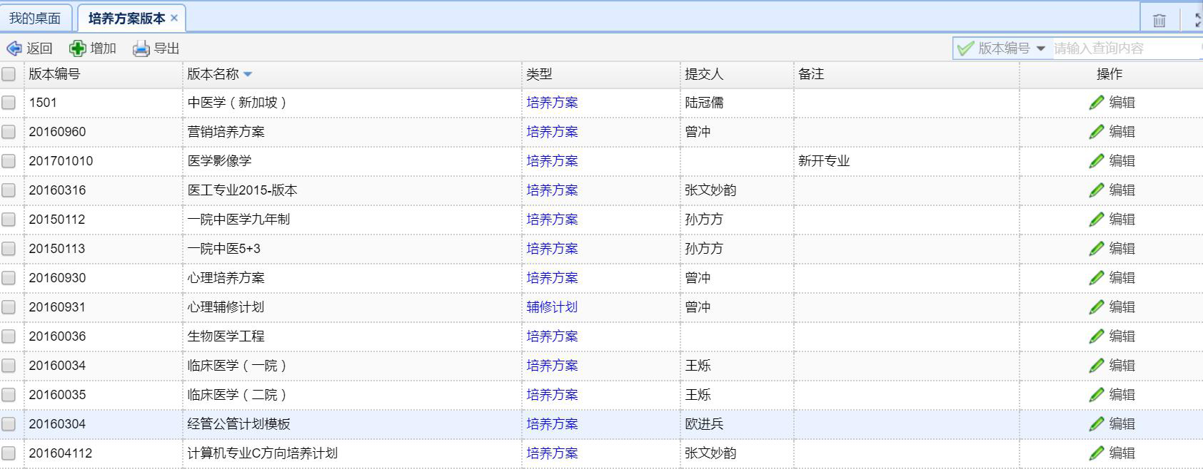
Task: Click the trash can icon in tab bar
Action: pos(1159,20)
